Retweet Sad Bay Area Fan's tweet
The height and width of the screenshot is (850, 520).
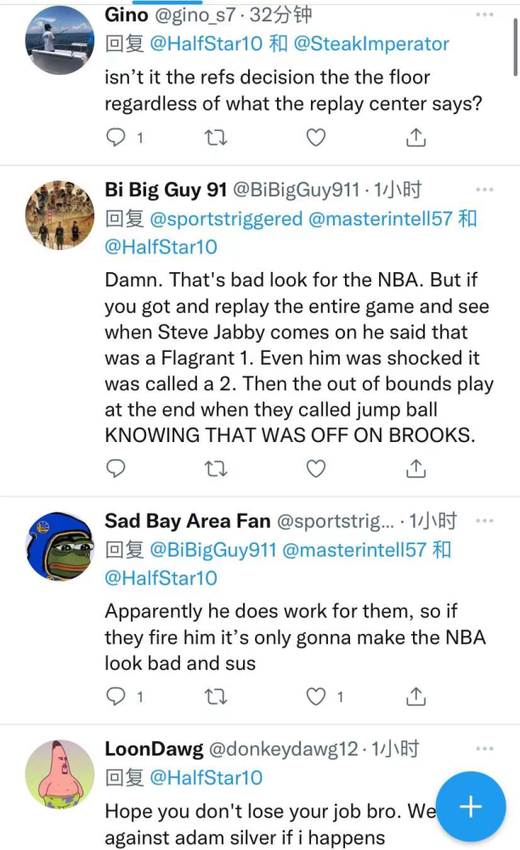[216, 696]
